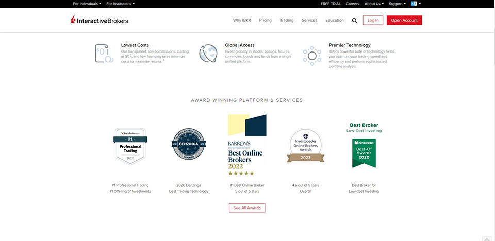This screenshot has width=495, height=241.
Task: Expand the For Institutions dropdown
Action: [121, 4]
